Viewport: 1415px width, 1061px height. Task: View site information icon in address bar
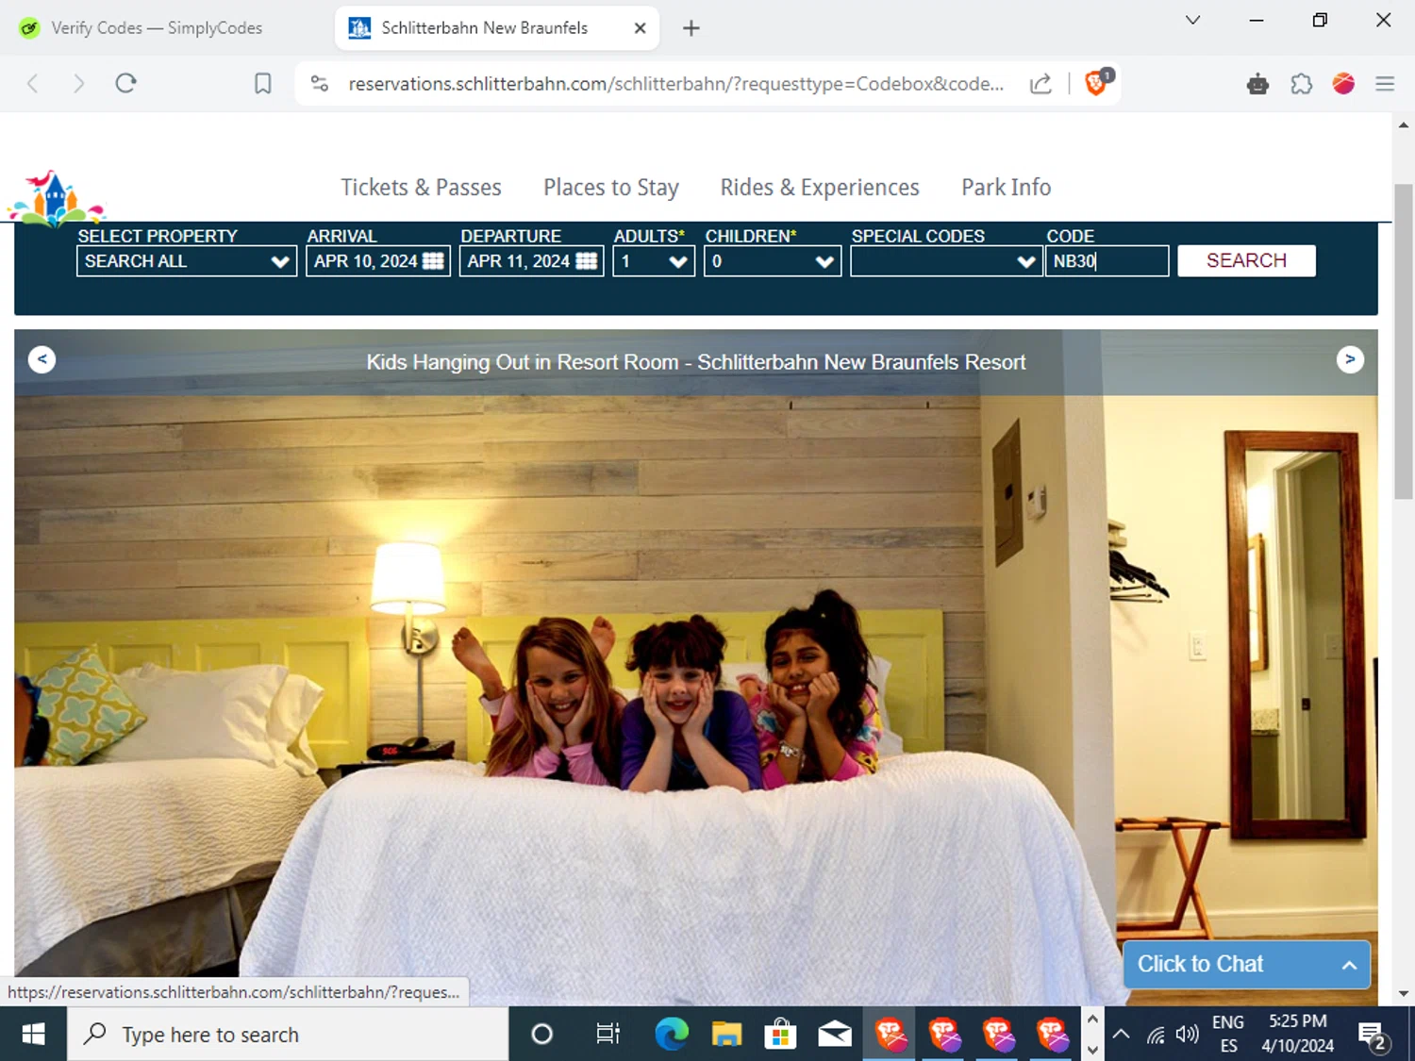pyautogui.click(x=320, y=84)
